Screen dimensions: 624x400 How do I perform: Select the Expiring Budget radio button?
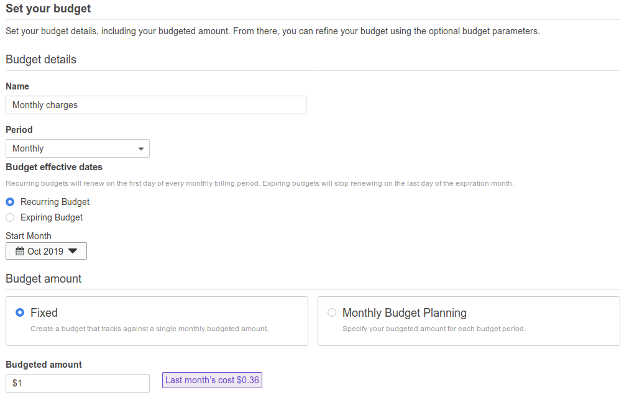point(10,217)
